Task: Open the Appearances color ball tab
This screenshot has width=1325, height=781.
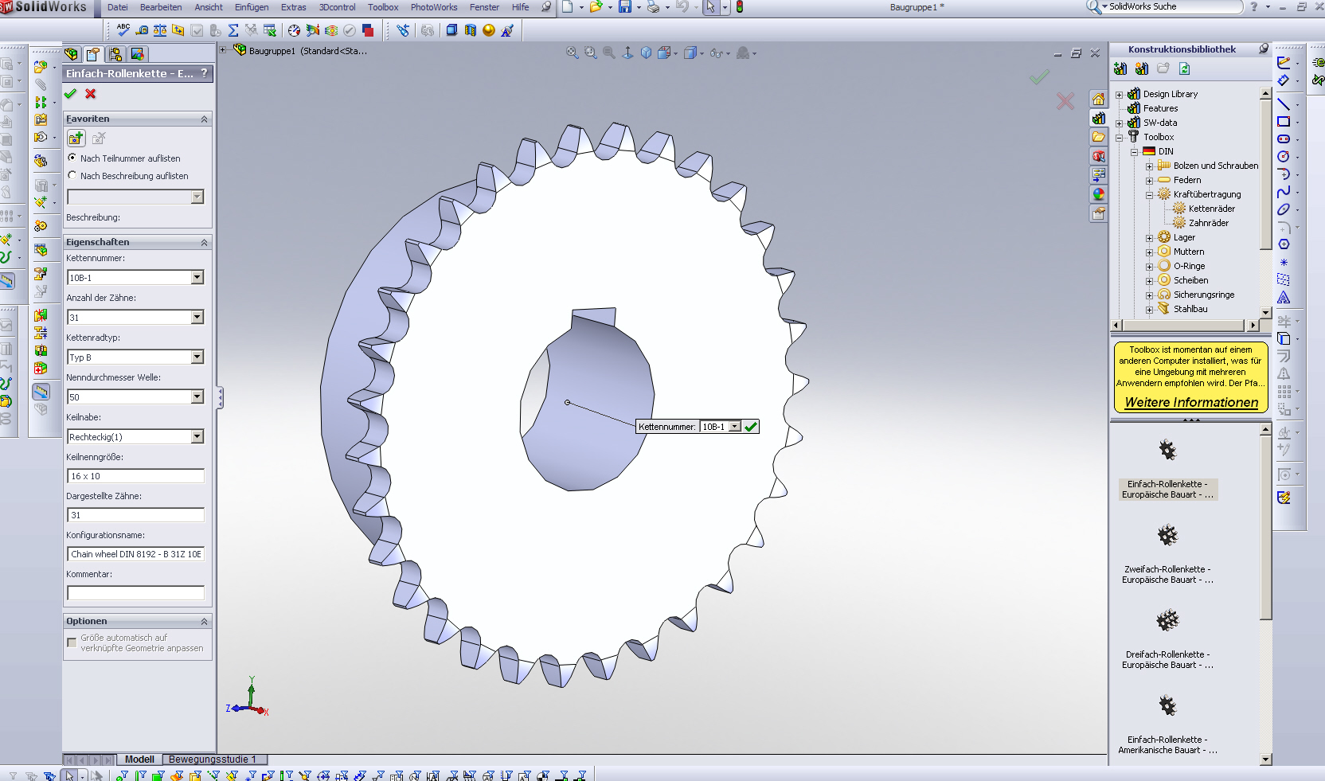Action: [x=1099, y=194]
